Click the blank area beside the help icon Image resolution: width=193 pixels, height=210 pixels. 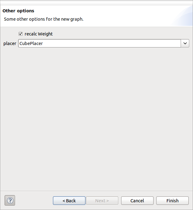click(x=34, y=200)
